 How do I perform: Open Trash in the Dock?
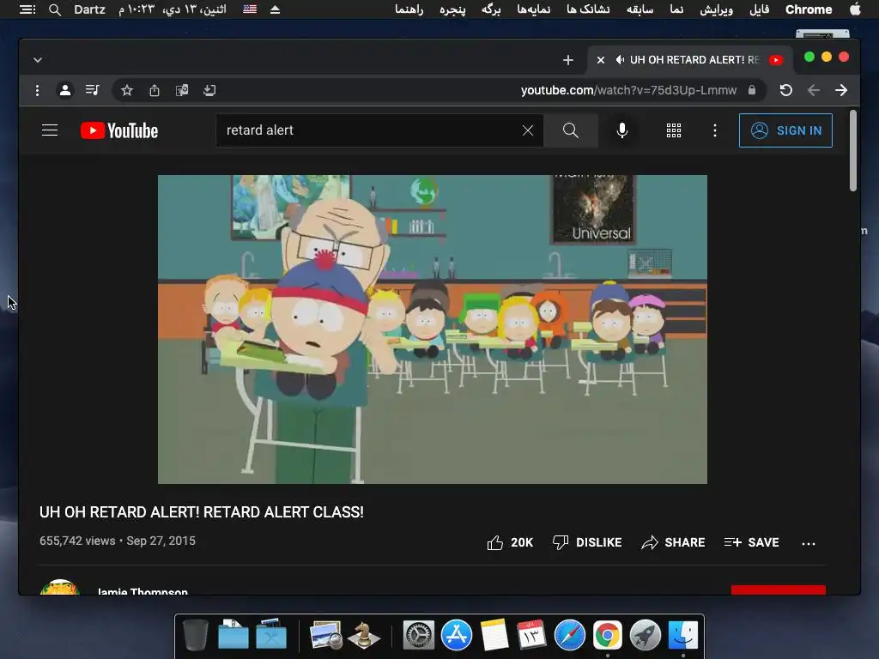pyautogui.click(x=196, y=636)
